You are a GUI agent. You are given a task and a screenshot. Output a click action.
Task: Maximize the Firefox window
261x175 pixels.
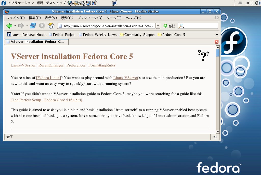click(210, 11)
